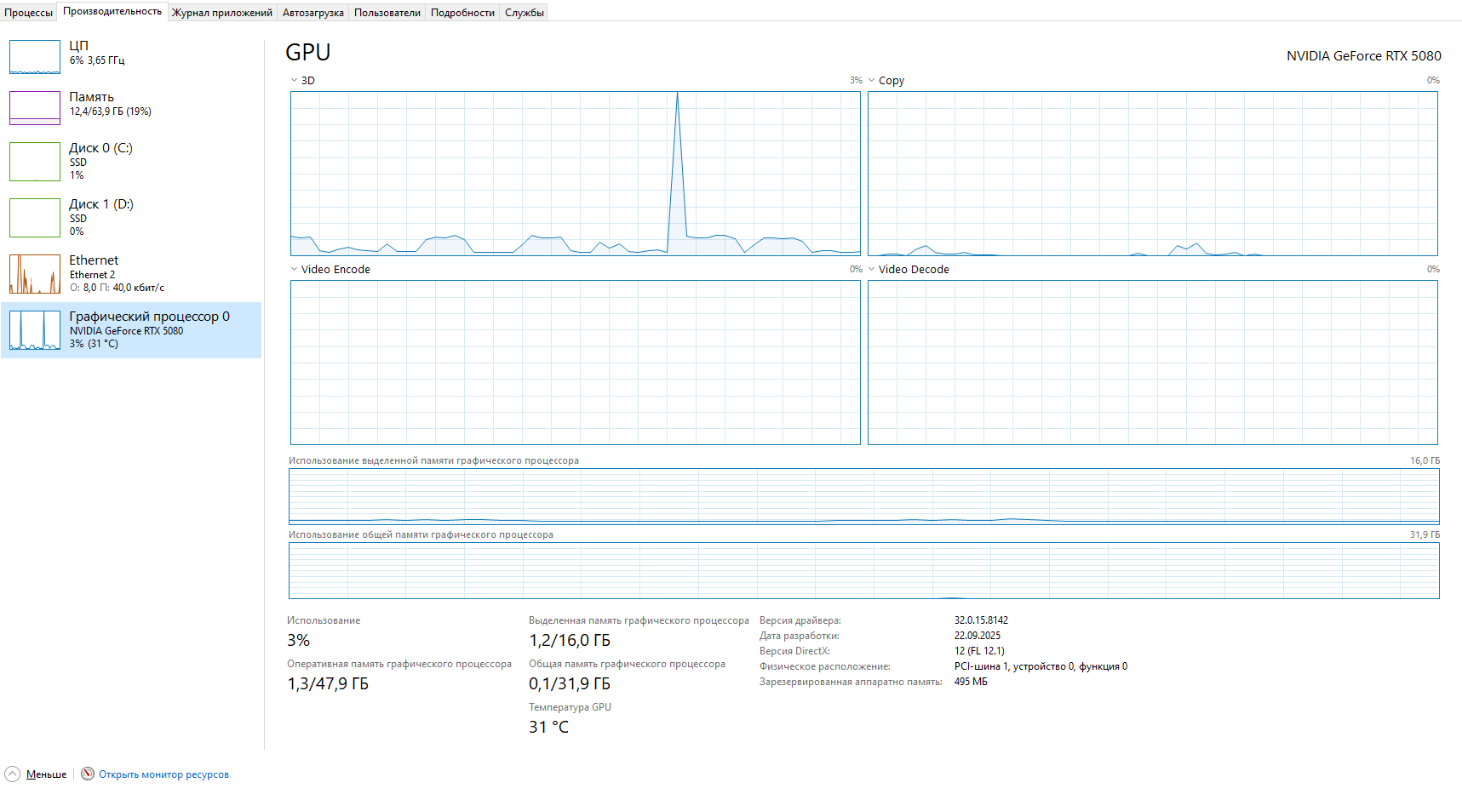The width and height of the screenshot is (1462, 794).
Task: Click the PCI-шина 1 location value
Action: 1041,666
